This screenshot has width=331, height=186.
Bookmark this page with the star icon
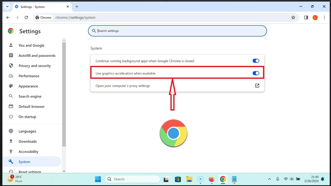point(293,18)
